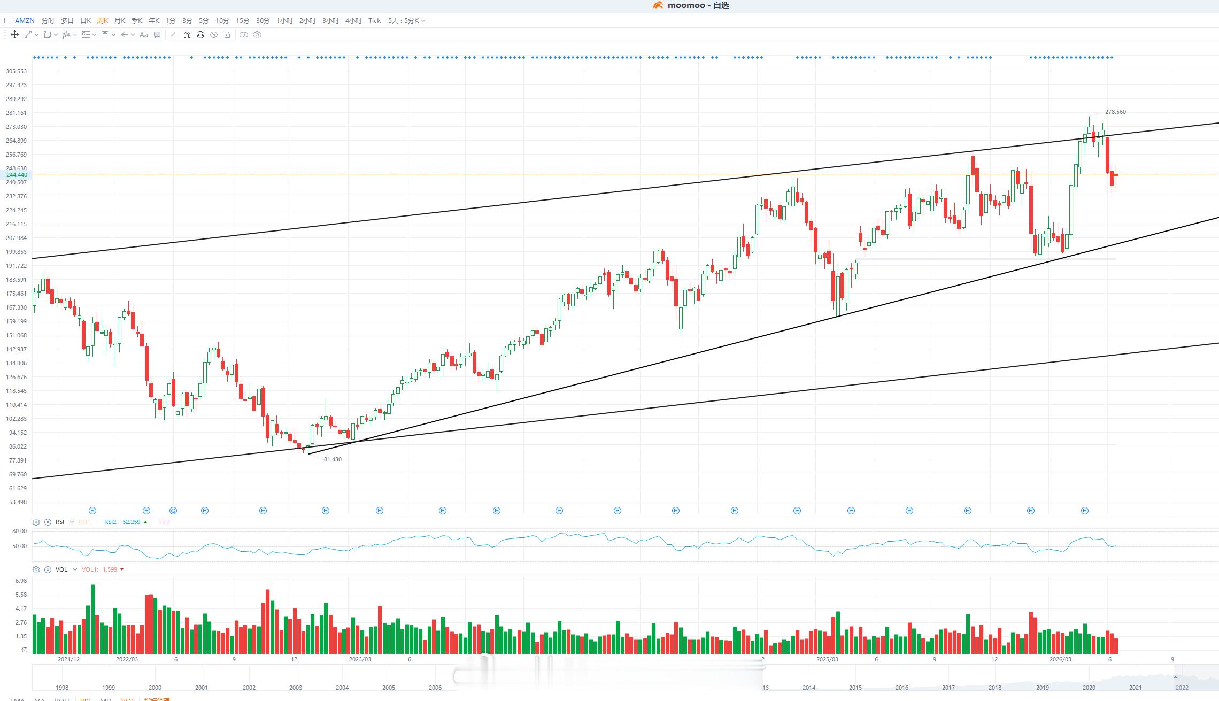
Task: Switch to 月K monthly chart tab
Action: click(120, 20)
